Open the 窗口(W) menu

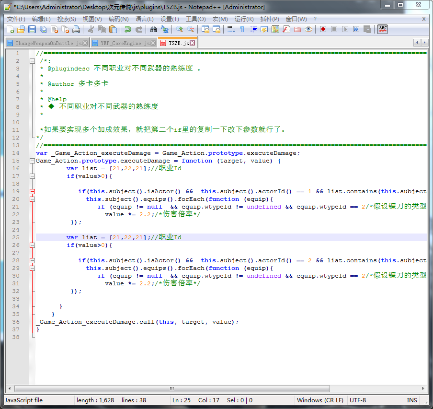[x=296, y=19]
